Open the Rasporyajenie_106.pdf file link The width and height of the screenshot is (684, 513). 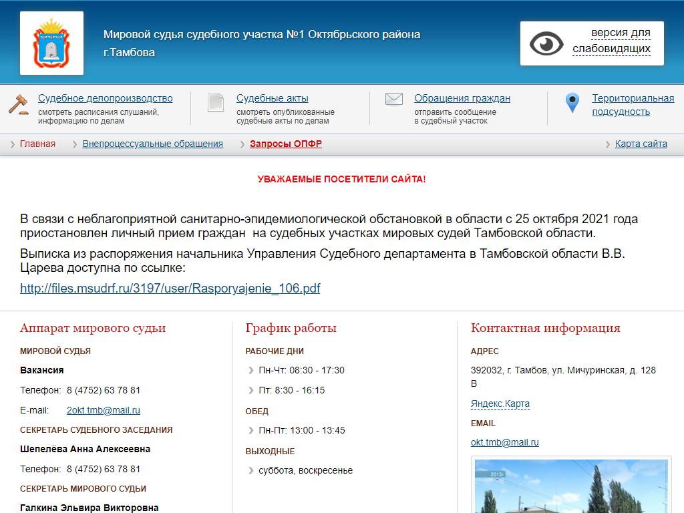[x=170, y=289]
